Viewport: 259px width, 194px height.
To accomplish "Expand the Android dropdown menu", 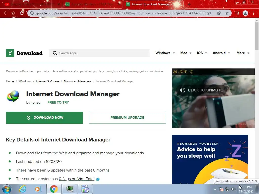I will click(221, 53).
